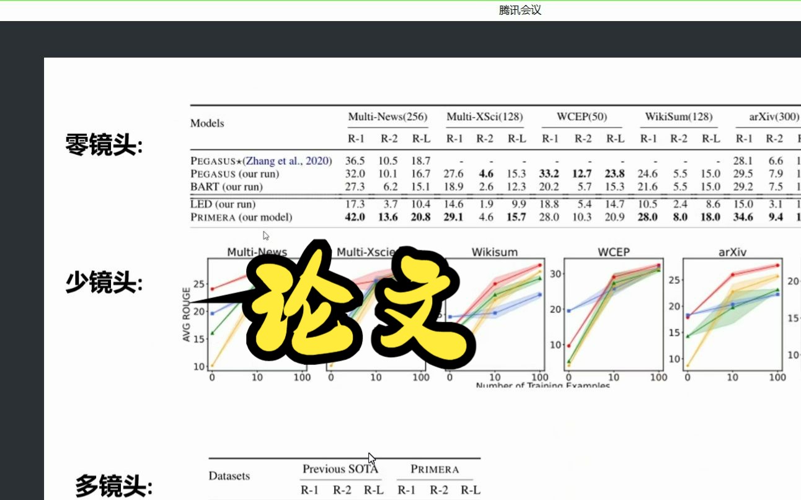801x500 pixels.
Task: Click the bold 8.0 WikiSum score
Action: (x=679, y=217)
